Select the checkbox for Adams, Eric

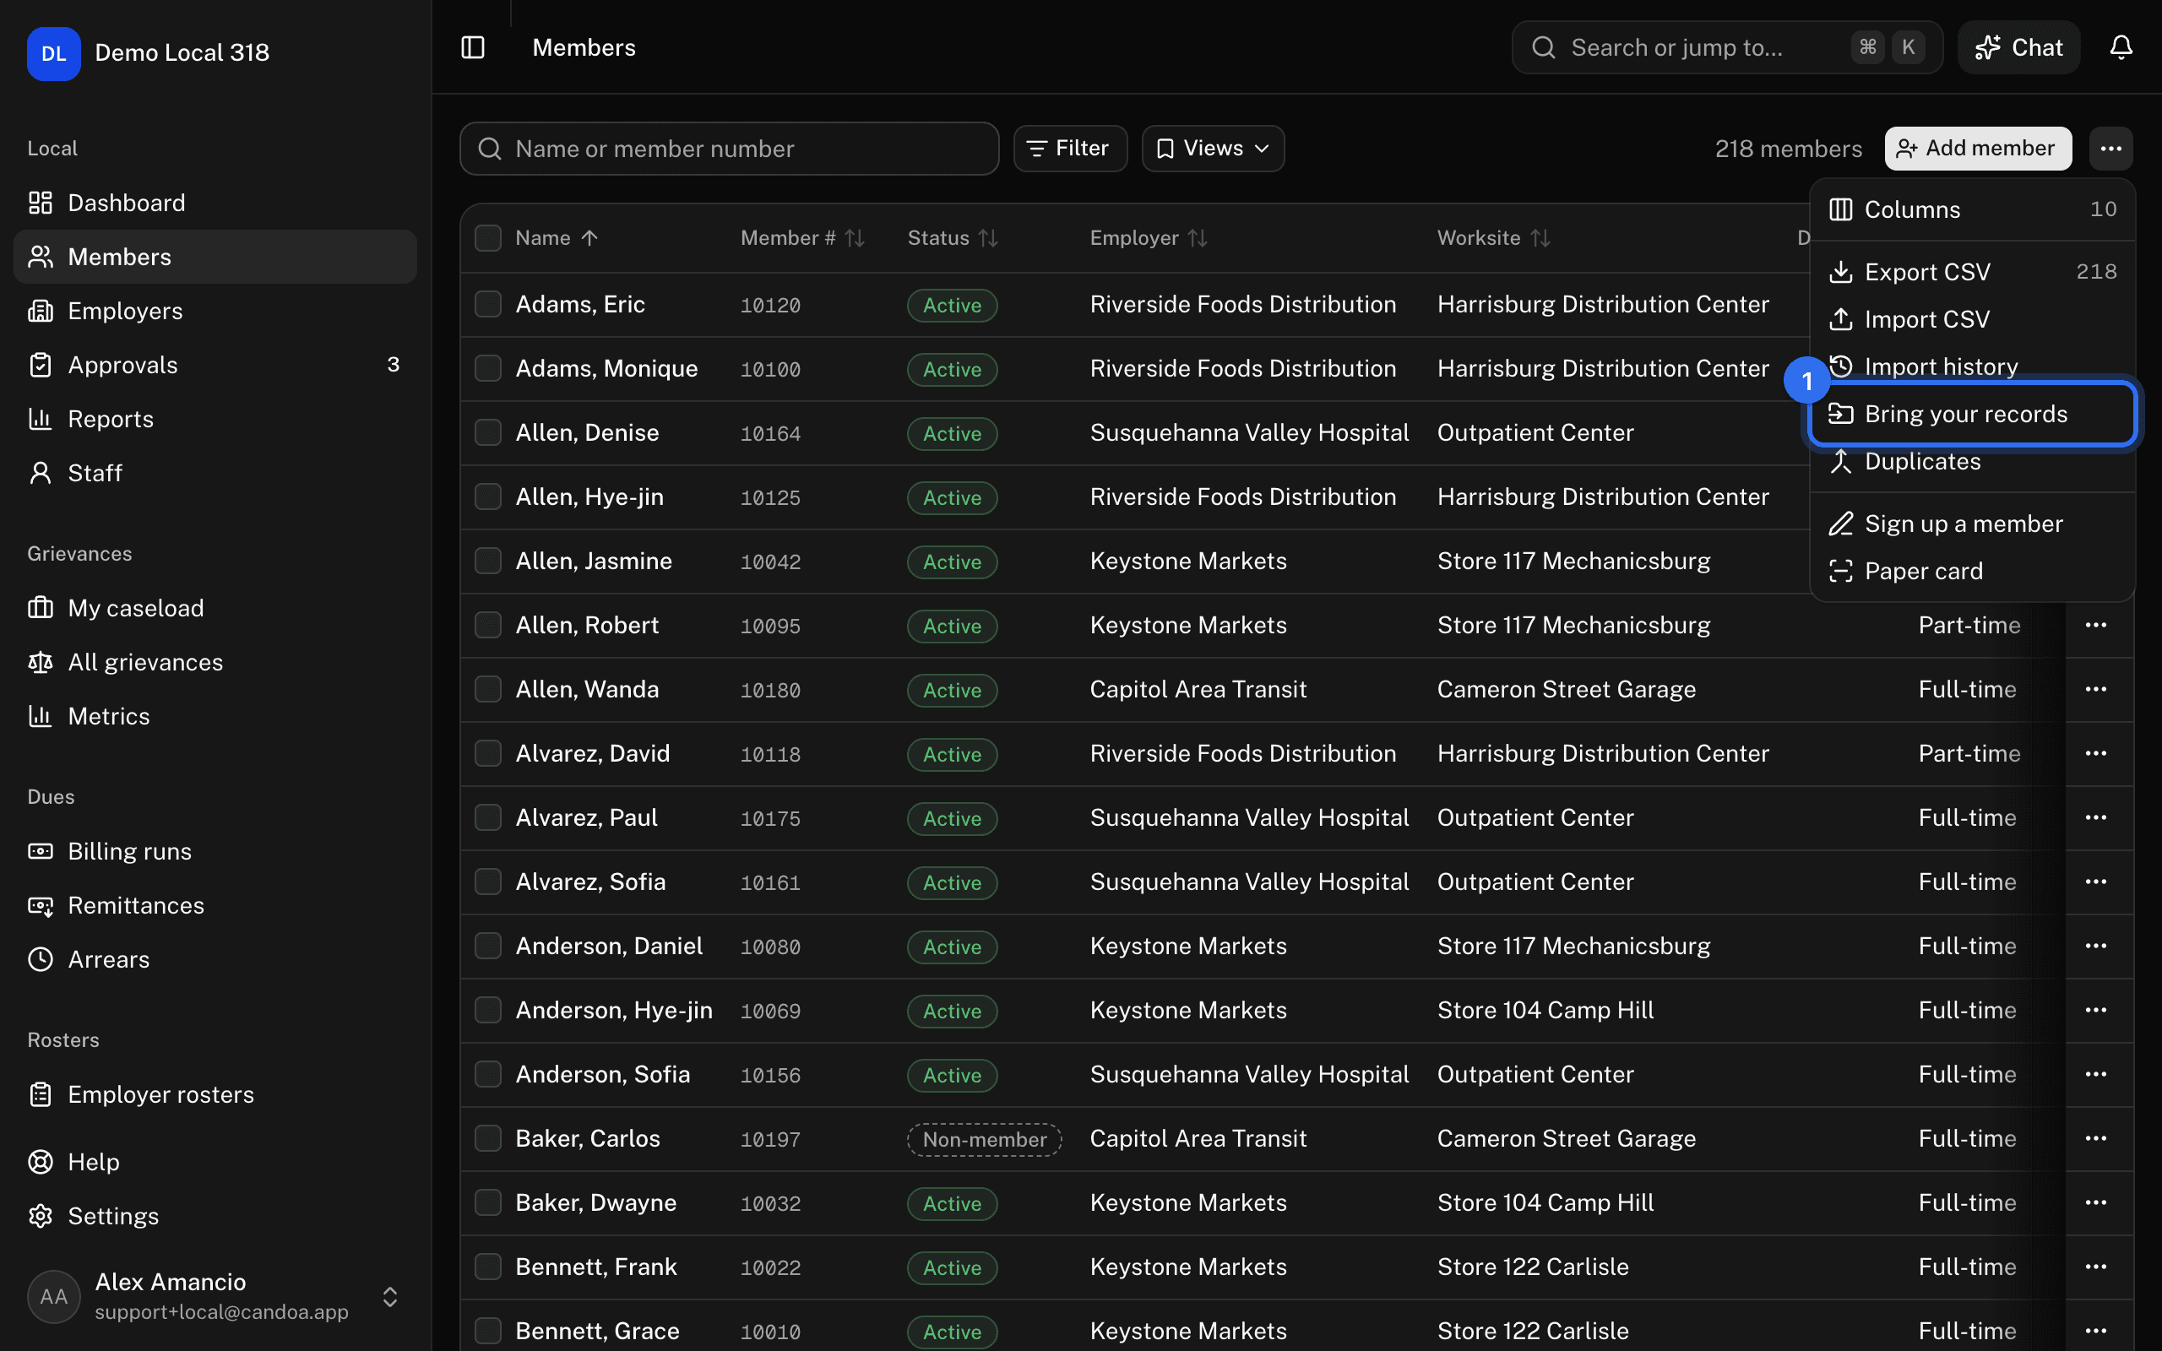tap(488, 304)
